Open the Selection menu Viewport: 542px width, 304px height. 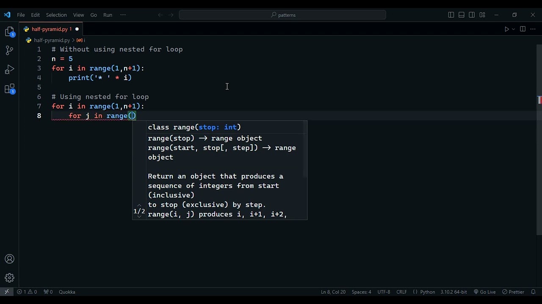tap(56, 15)
